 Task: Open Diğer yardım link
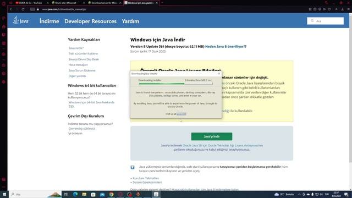coord(77,76)
